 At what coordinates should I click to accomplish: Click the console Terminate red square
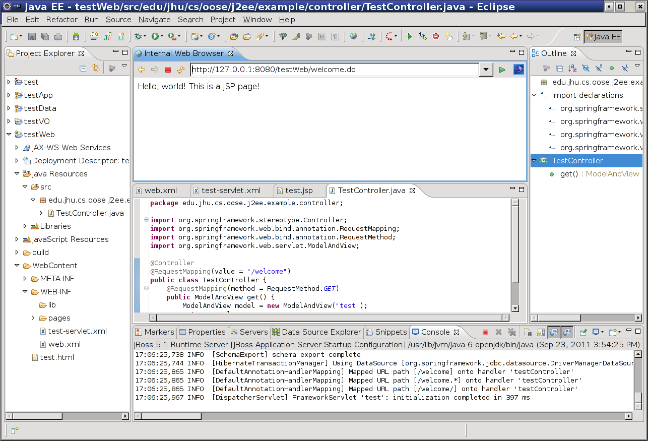coord(485,332)
